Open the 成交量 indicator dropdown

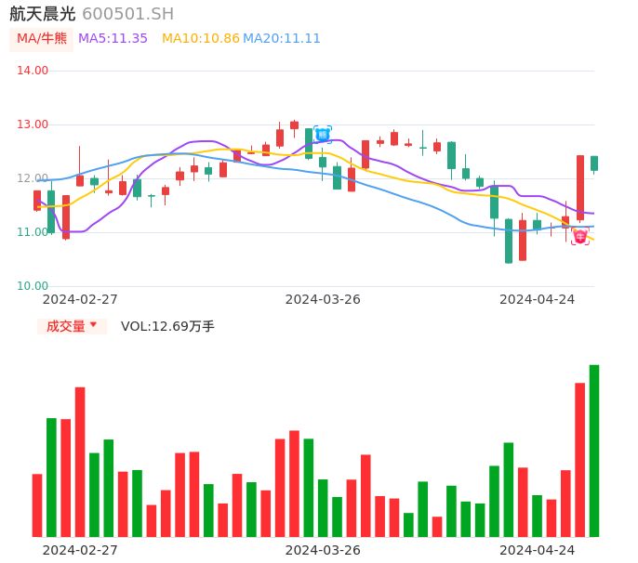tap(72, 326)
